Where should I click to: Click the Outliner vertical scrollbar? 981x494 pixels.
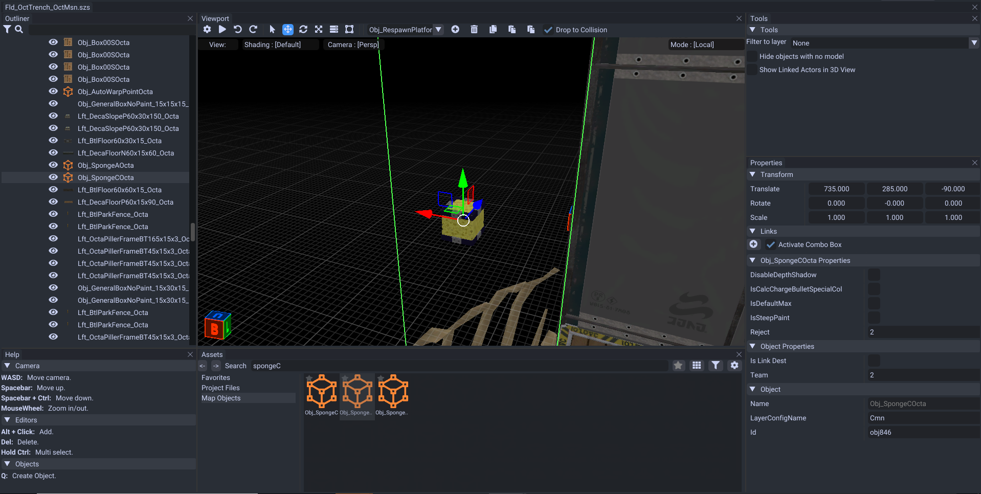(192, 232)
